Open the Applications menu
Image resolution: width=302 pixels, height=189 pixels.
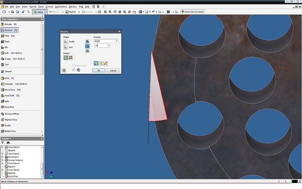[61, 7]
